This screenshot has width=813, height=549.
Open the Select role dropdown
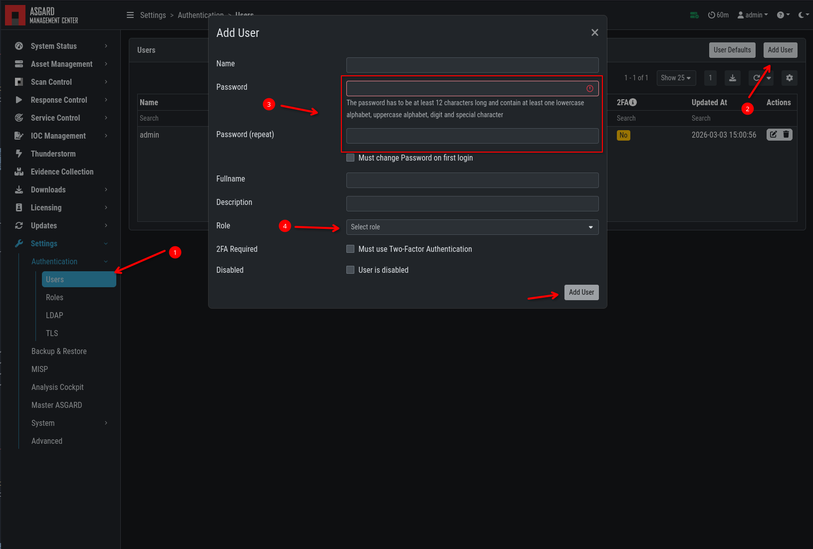click(x=473, y=227)
